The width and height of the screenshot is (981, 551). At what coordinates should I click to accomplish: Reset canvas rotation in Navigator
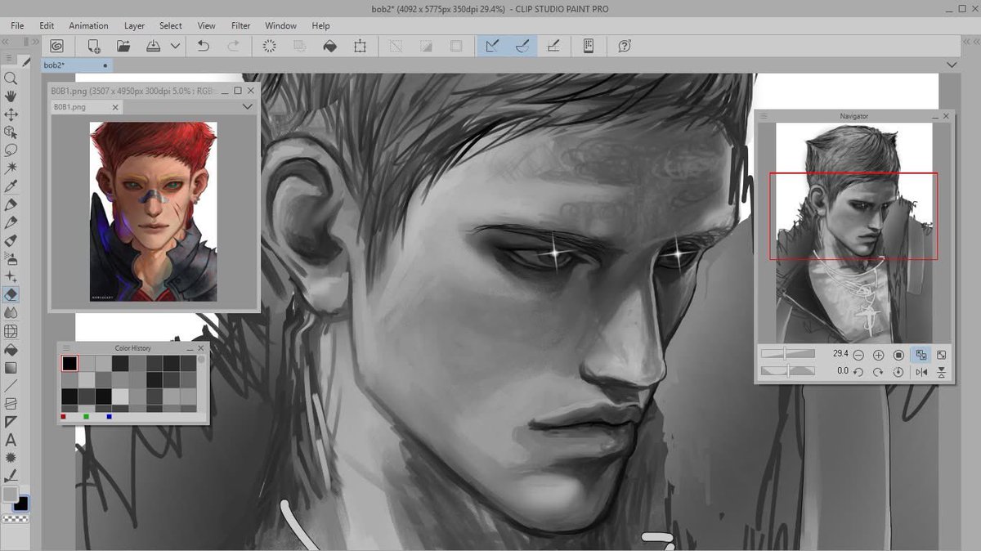pos(898,372)
